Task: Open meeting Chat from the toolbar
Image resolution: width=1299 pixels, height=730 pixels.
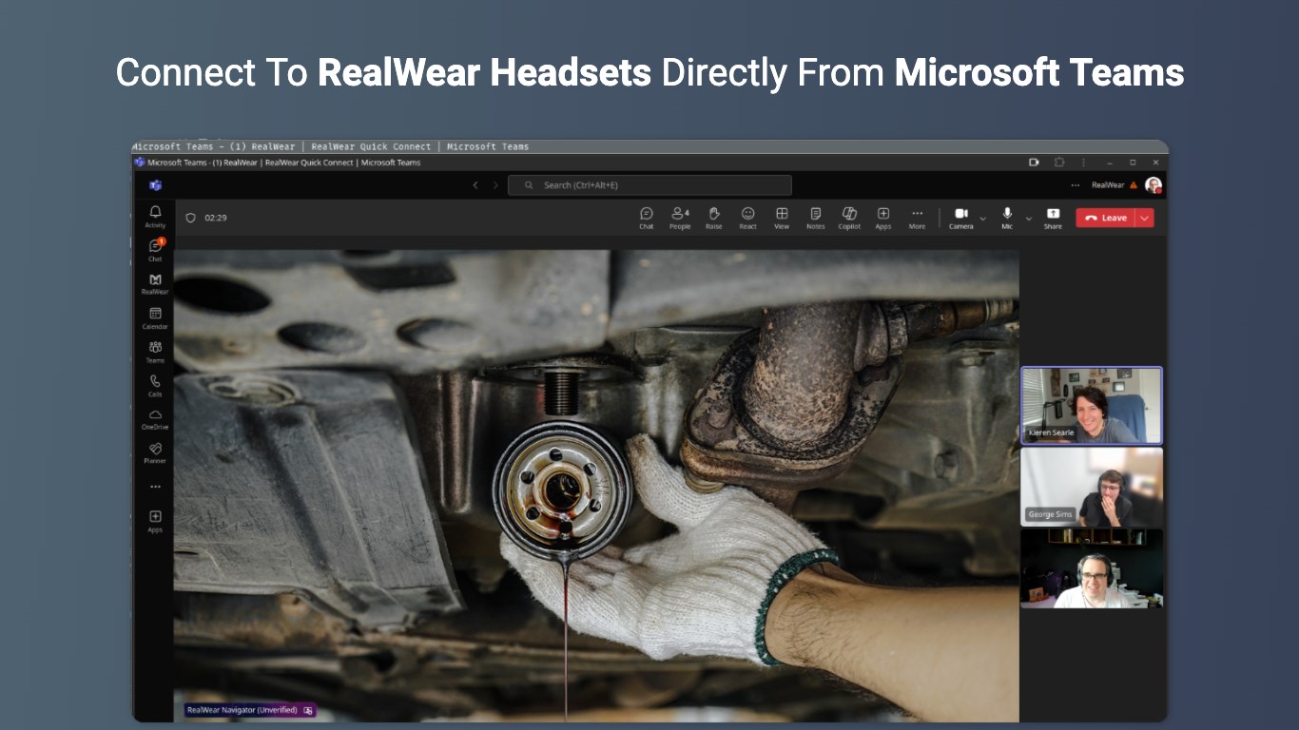Action: coord(647,218)
